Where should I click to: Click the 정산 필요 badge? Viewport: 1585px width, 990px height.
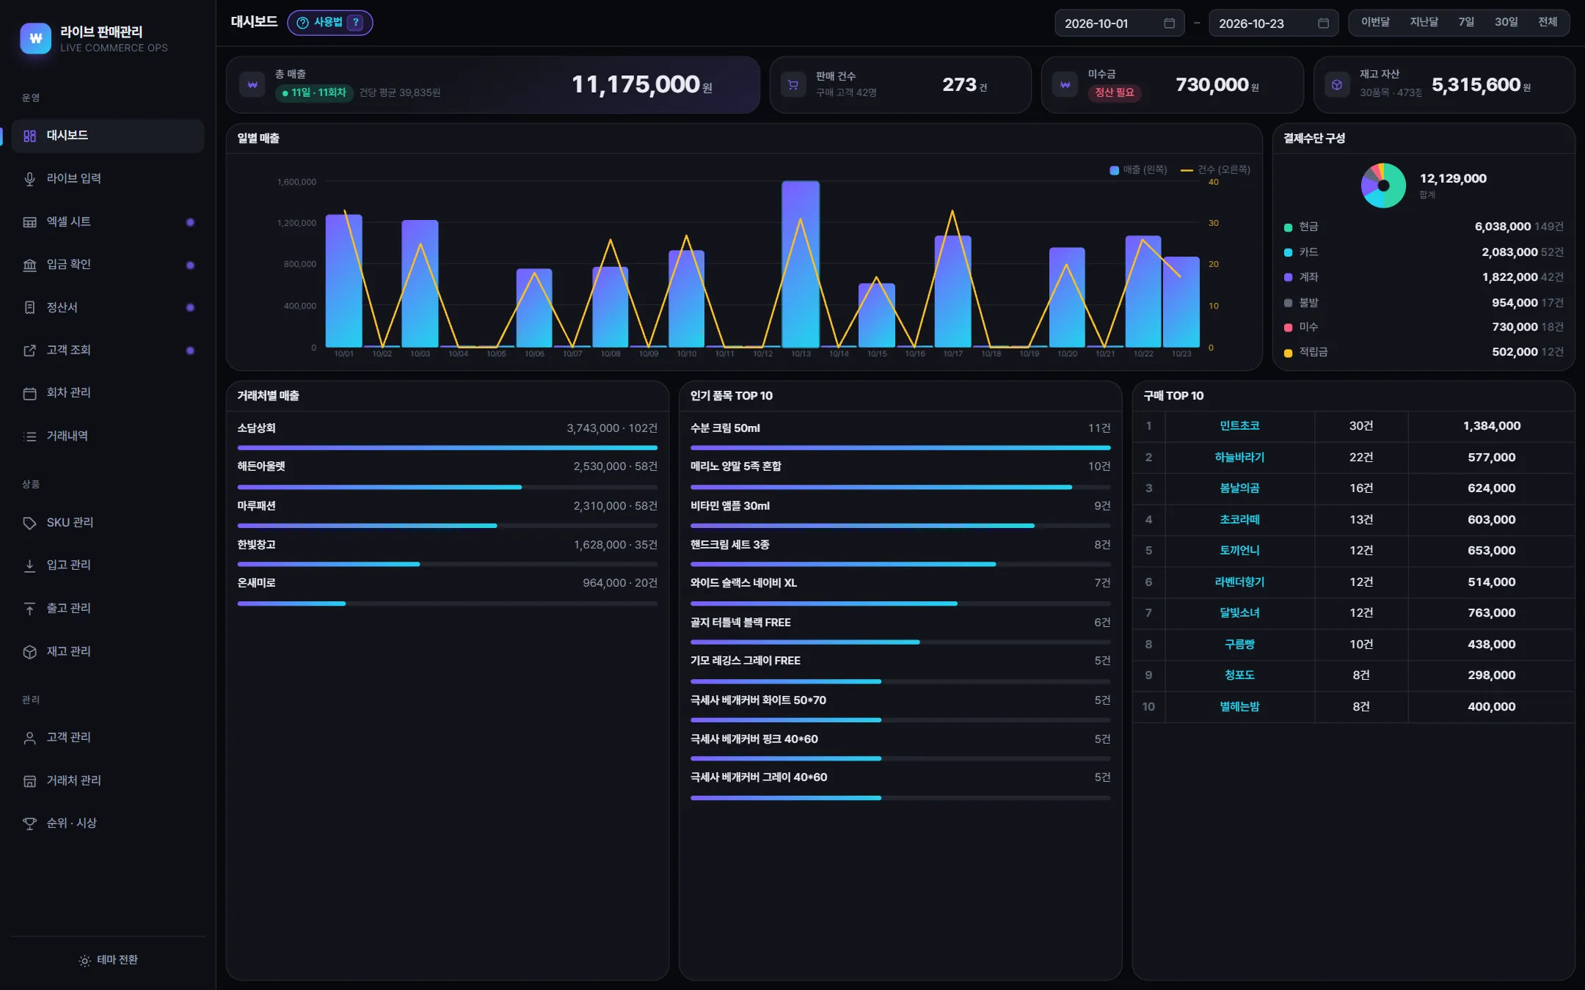1114,92
